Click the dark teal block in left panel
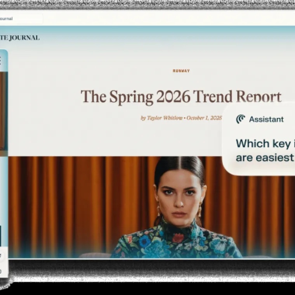Image resolution: width=295 pixels, height=295 pixels. [0, 236]
